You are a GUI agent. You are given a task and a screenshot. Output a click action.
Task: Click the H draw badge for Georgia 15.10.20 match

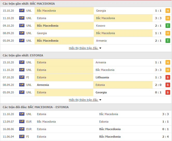(x=168, y=11)
